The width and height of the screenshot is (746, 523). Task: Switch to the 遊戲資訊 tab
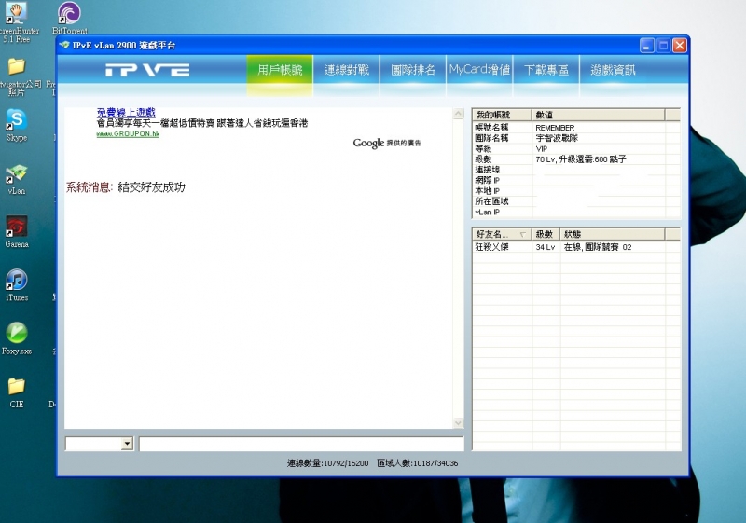pyautogui.click(x=613, y=70)
